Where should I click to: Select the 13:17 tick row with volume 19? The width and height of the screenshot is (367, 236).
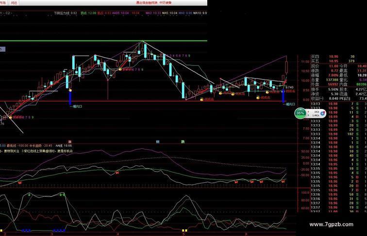[339, 207]
